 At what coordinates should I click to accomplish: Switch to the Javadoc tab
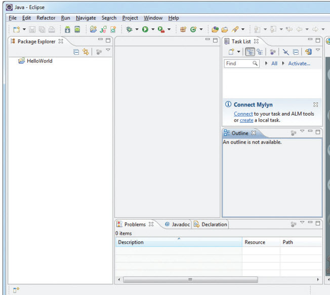pyautogui.click(x=178, y=225)
